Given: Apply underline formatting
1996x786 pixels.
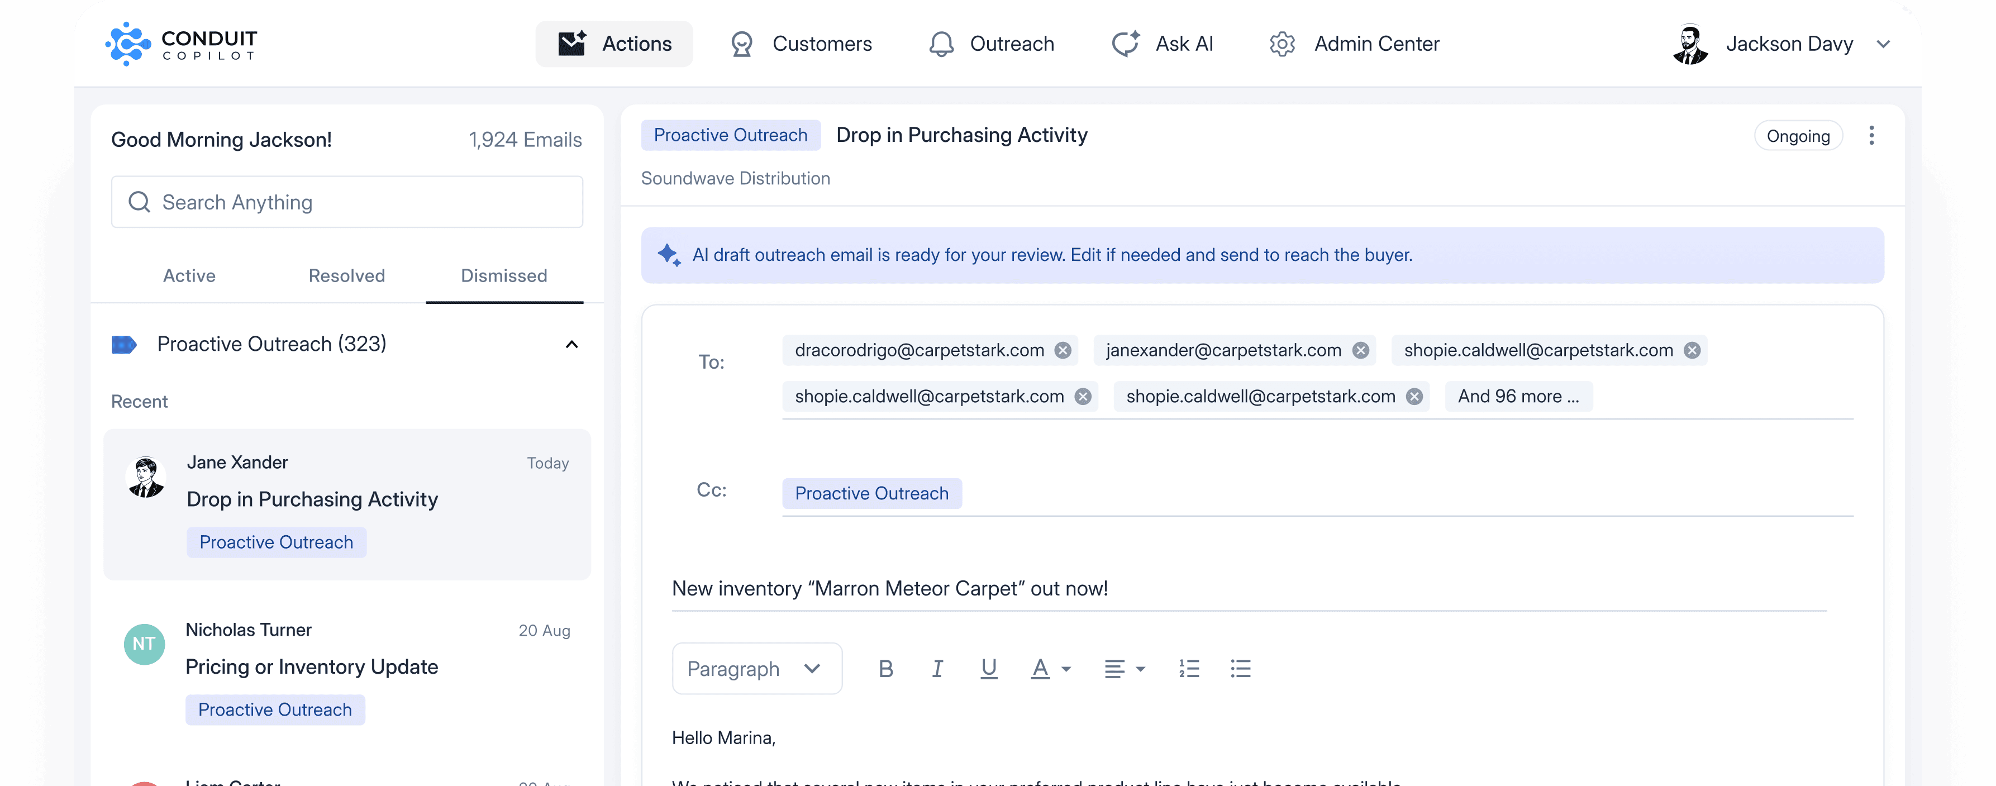Looking at the screenshot, I should (x=988, y=668).
